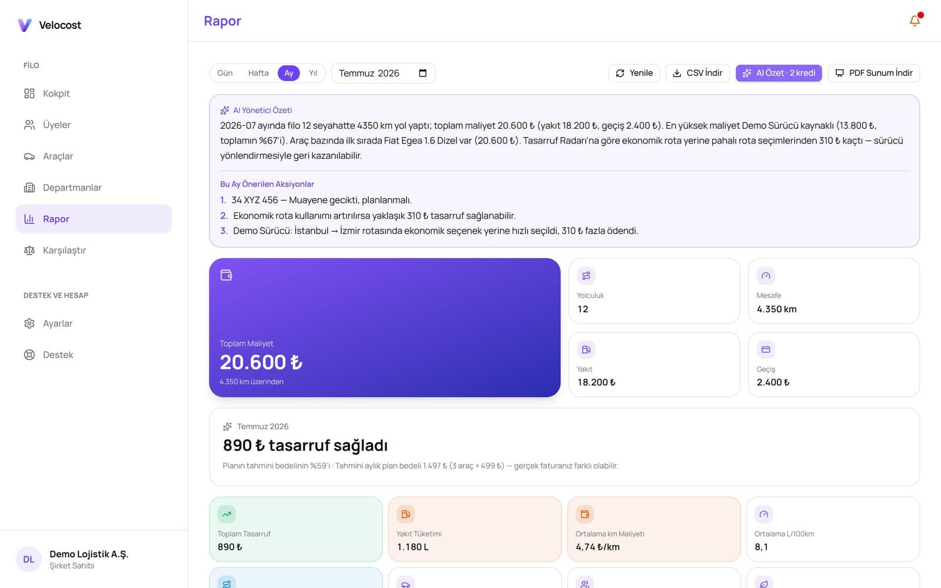Screen dimensions: 941x588
Task: Click 'Bu Ay Önerilen Aksiyonlar' heading
Action: pyautogui.click(x=267, y=184)
